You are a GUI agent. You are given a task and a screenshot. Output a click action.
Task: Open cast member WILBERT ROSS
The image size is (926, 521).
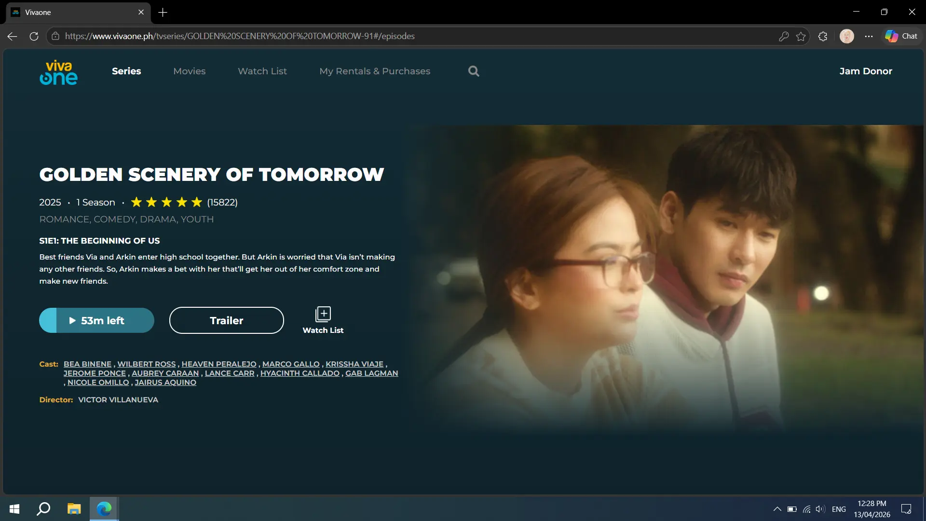pos(147,364)
